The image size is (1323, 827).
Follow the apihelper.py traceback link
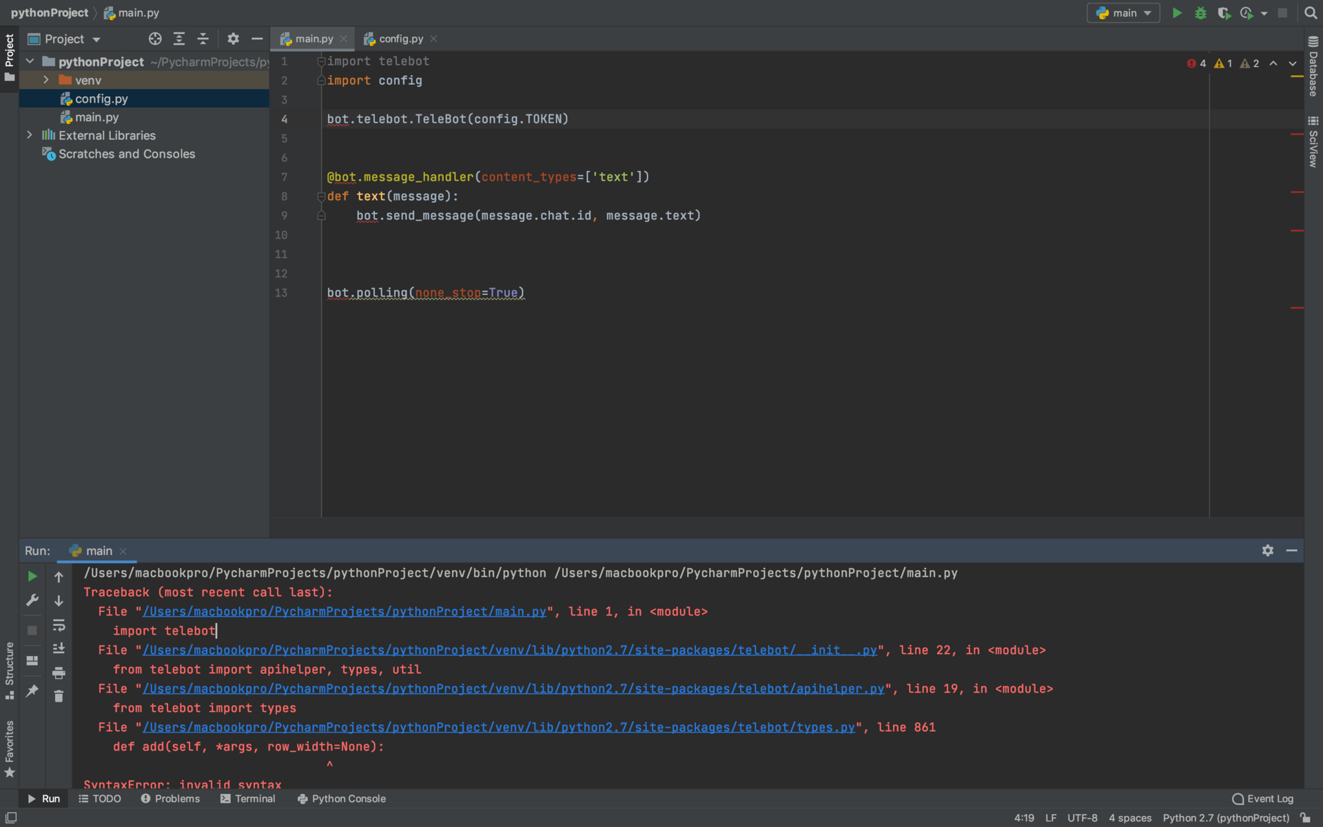(x=513, y=689)
